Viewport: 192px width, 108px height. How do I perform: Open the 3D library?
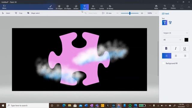[110, 7]
